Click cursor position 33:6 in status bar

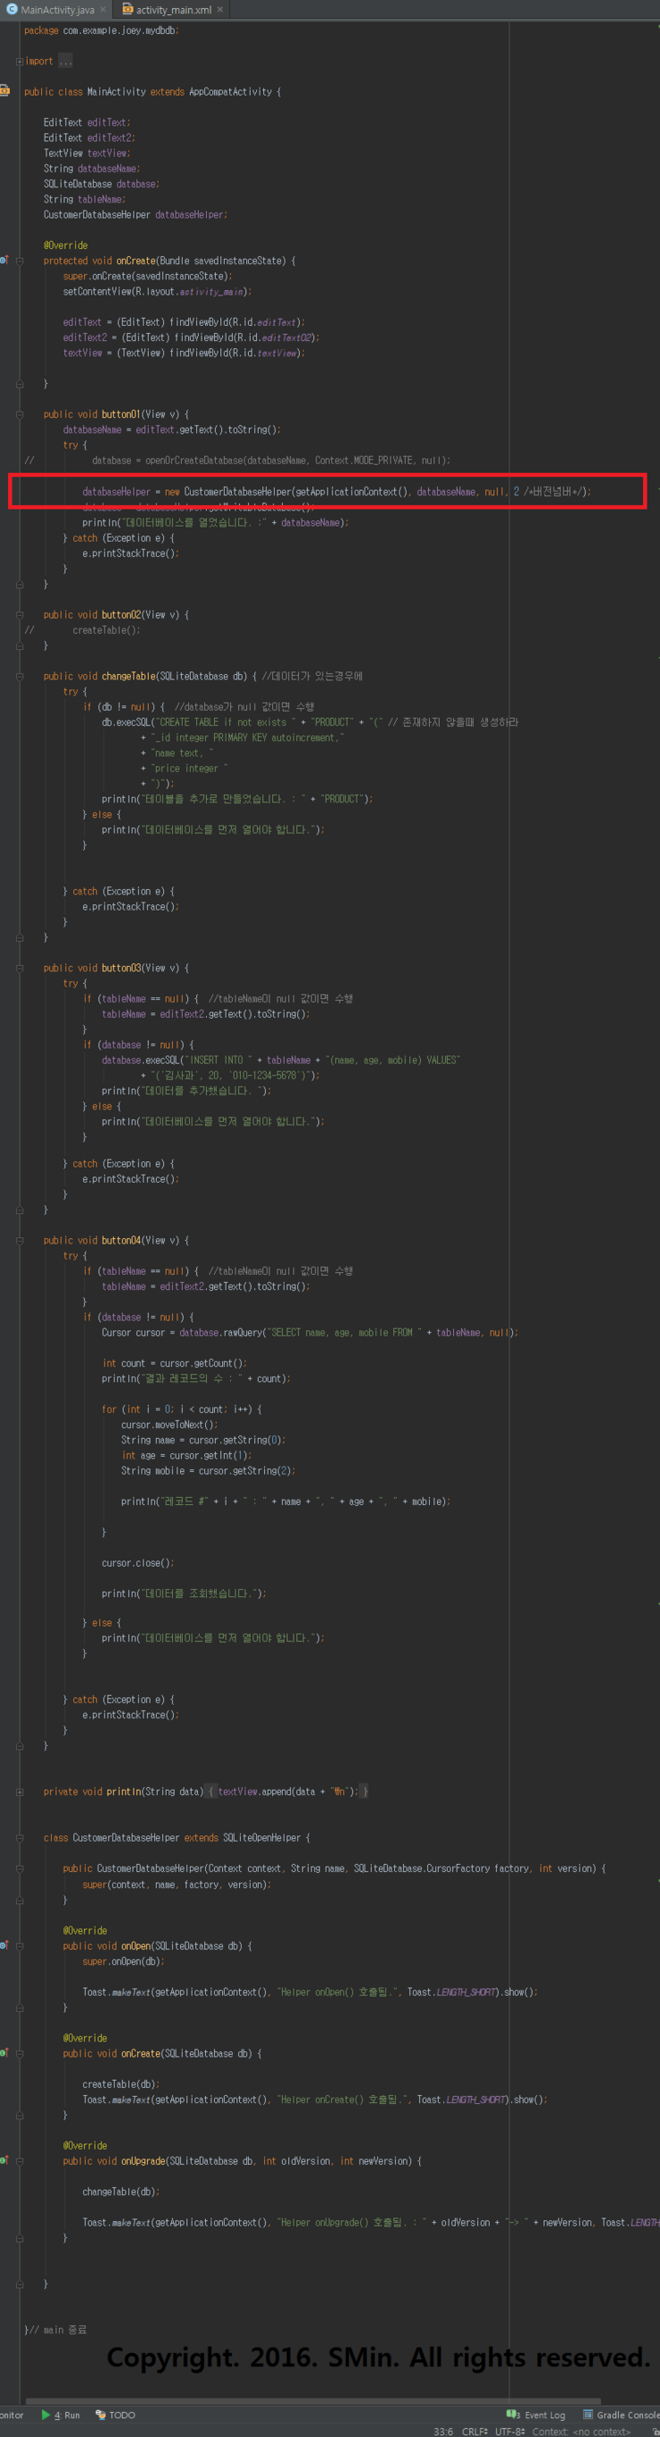click(443, 2432)
